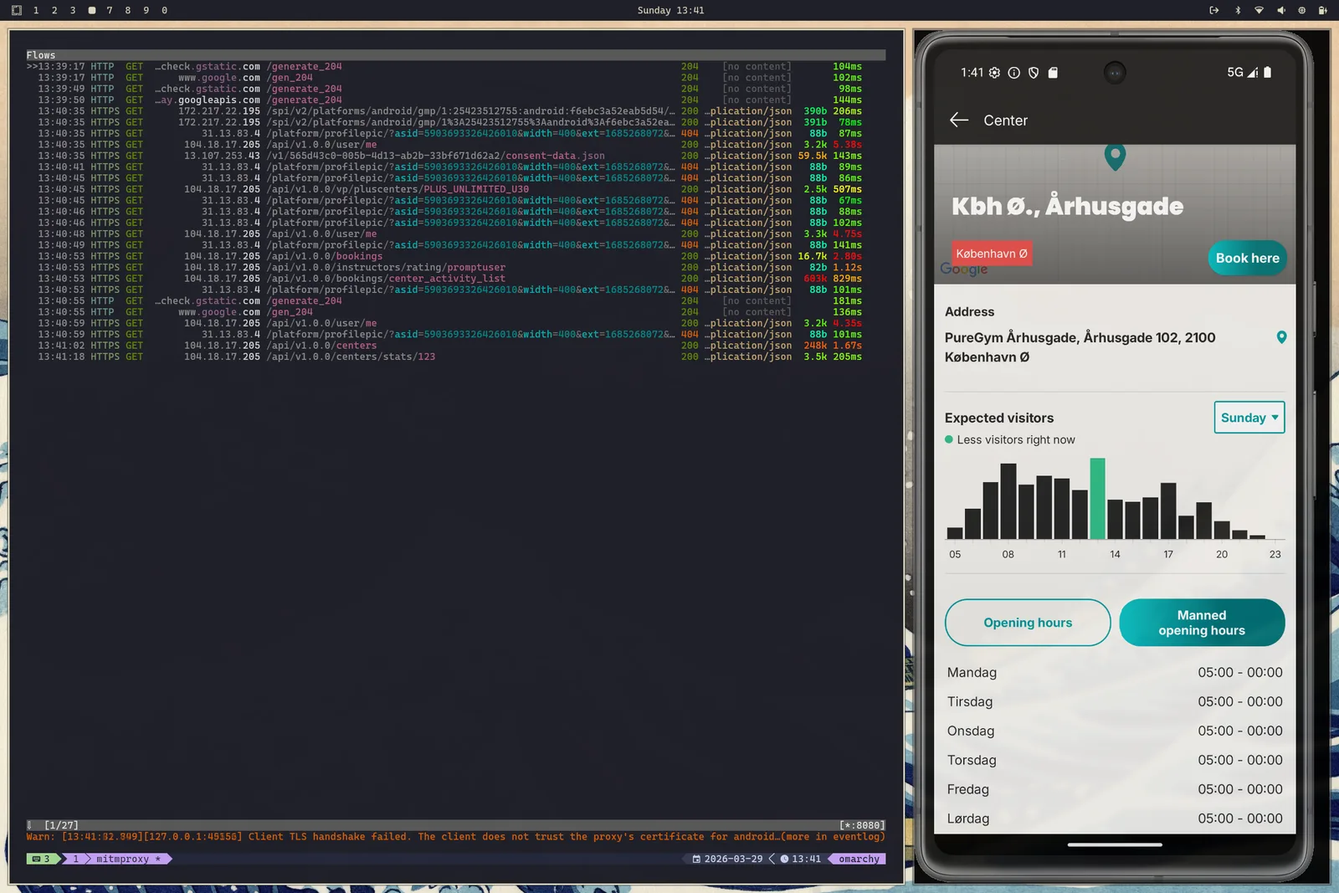
Task: Select the Opening hours button
Action: point(1028,623)
